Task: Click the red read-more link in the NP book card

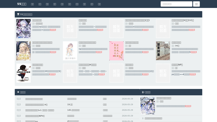Action: (x=193, y=74)
